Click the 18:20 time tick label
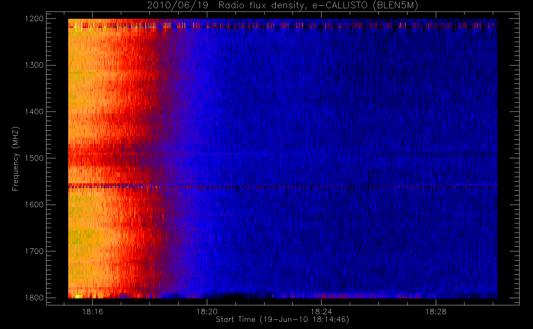The height and width of the screenshot is (329, 533). click(x=207, y=312)
